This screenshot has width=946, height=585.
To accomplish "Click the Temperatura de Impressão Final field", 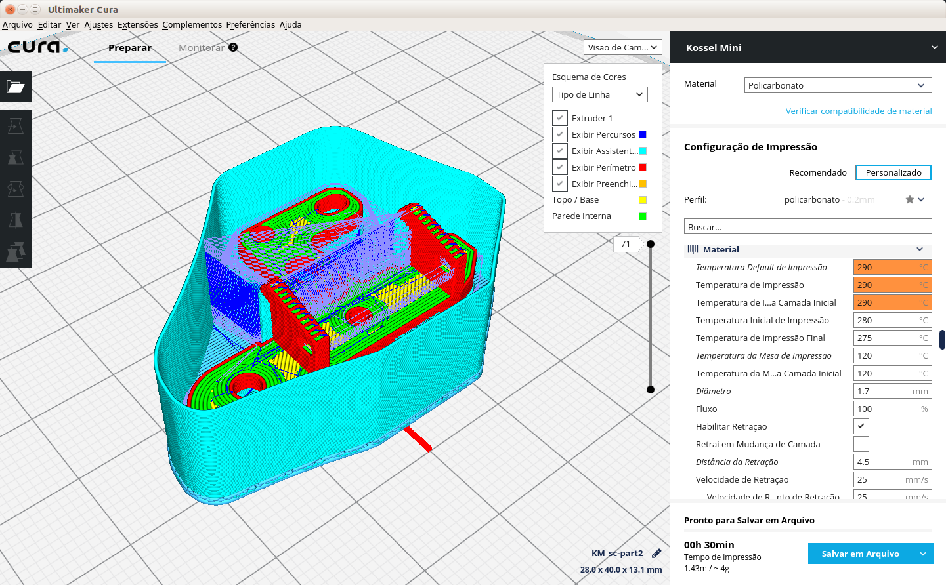I will click(893, 338).
